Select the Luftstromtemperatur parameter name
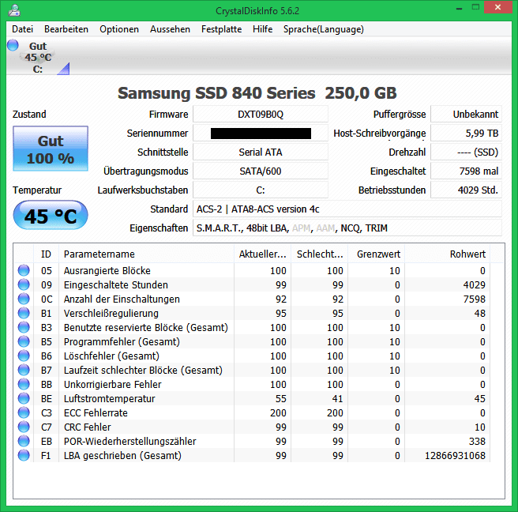 click(109, 399)
